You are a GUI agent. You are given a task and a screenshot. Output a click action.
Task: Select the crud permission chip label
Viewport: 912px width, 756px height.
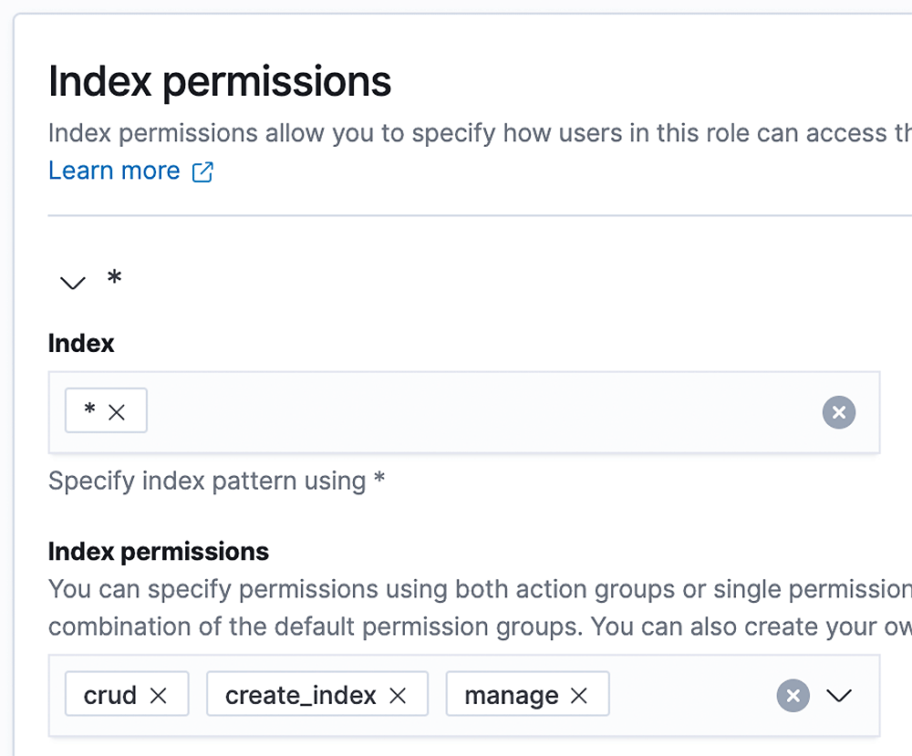(110, 696)
